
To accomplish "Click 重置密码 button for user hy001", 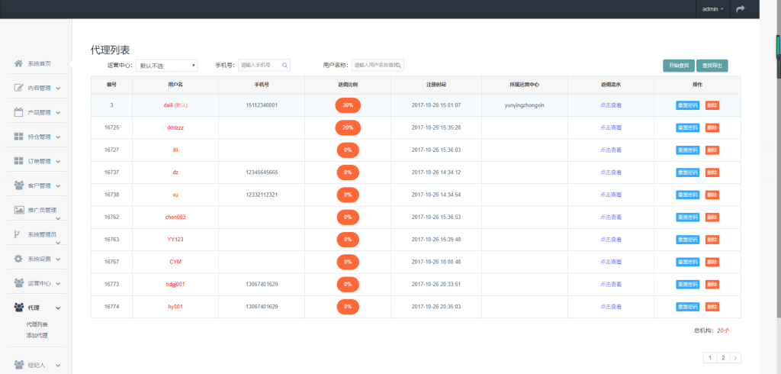I will (687, 306).
